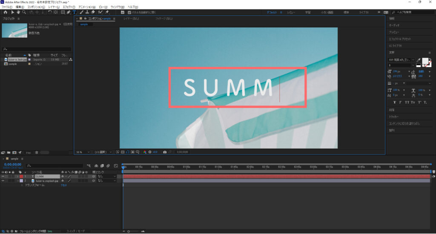
Task: Open the 50% magnification dropdown
Action: 83,152
